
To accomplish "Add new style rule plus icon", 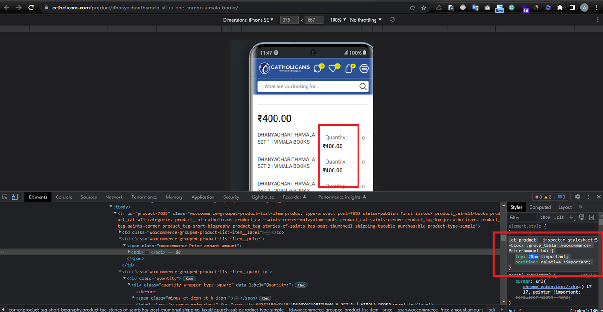I will point(571,217).
